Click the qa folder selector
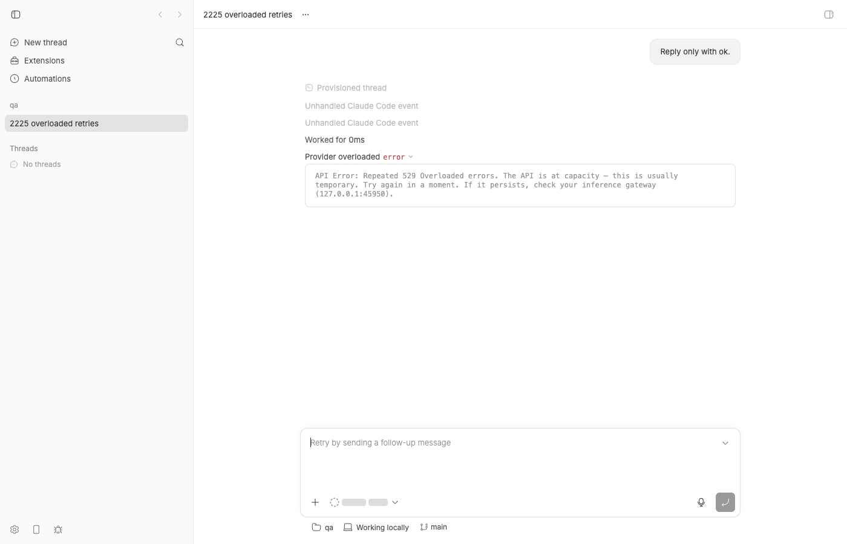 (322, 527)
